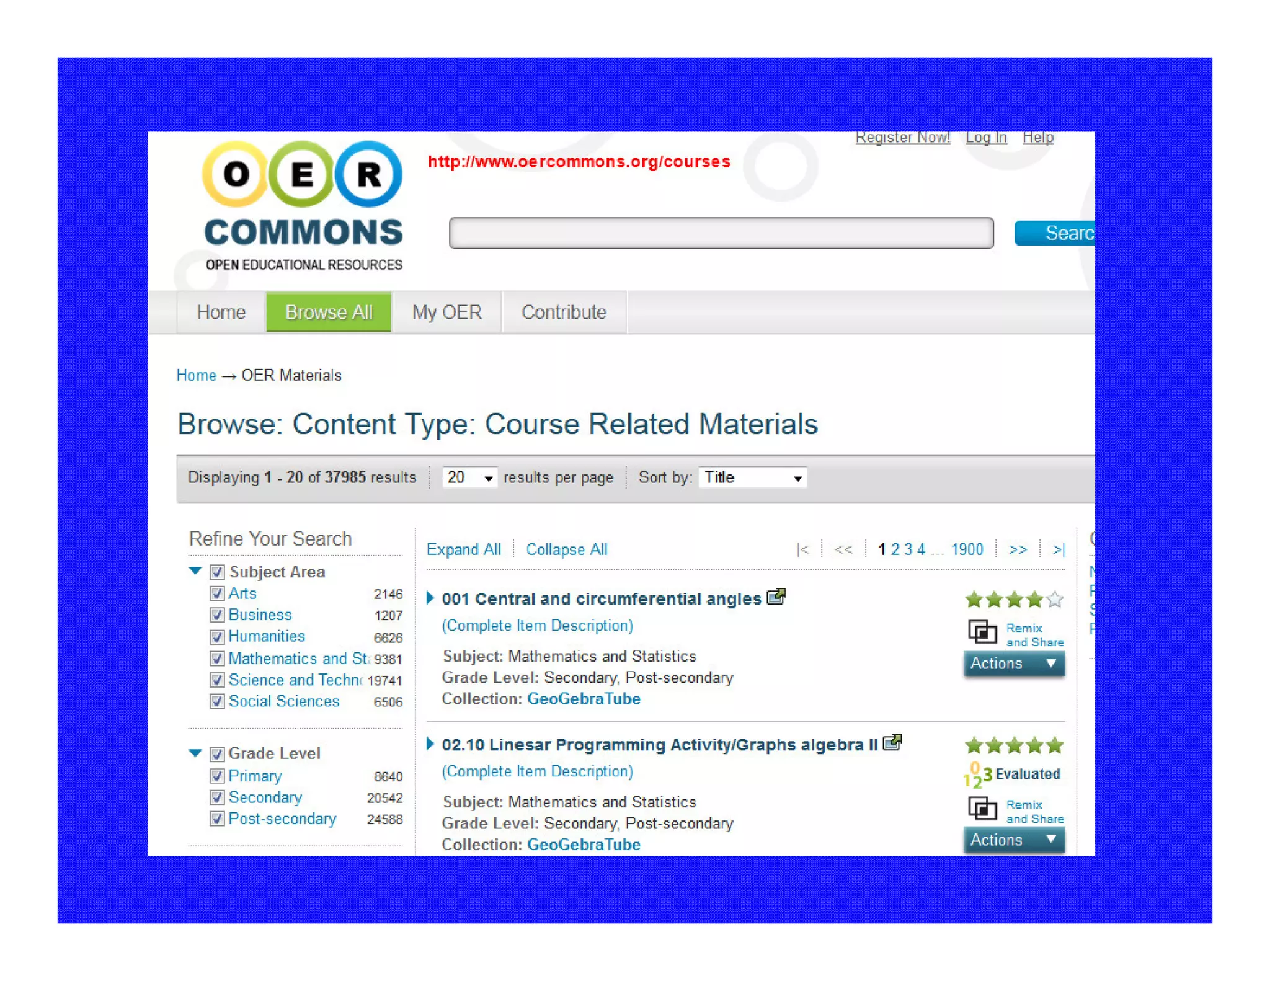Click the Evaluated 123 rubric icon
1270x981 pixels.
tap(977, 775)
